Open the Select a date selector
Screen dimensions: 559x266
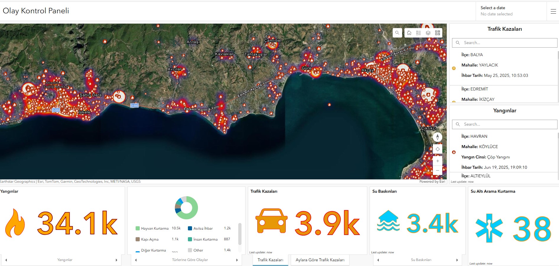tap(511, 11)
